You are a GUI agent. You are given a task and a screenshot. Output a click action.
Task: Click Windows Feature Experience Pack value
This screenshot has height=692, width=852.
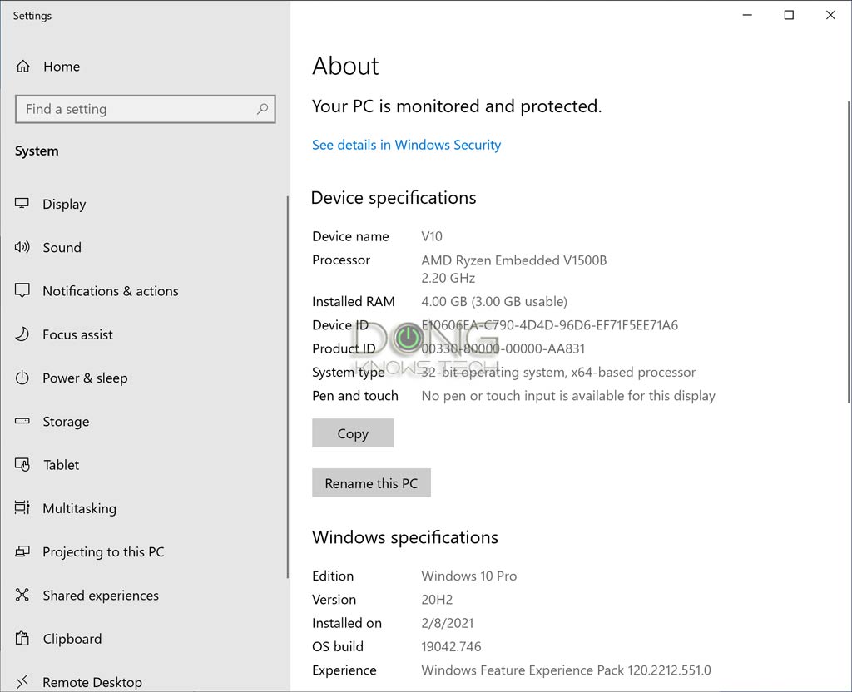[x=566, y=670]
